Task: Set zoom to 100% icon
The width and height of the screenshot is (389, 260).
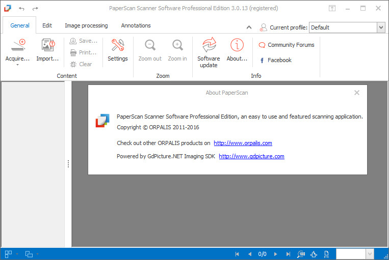Action: pyautogui.click(x=301, y=254)
